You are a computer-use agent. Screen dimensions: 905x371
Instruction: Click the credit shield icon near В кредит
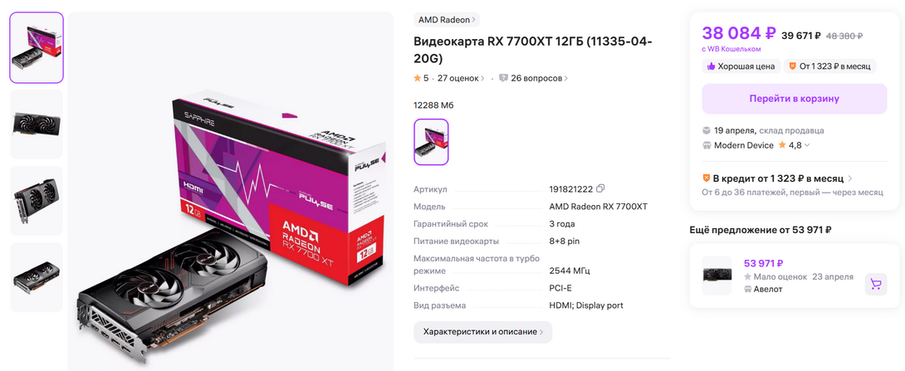(706, 178)
